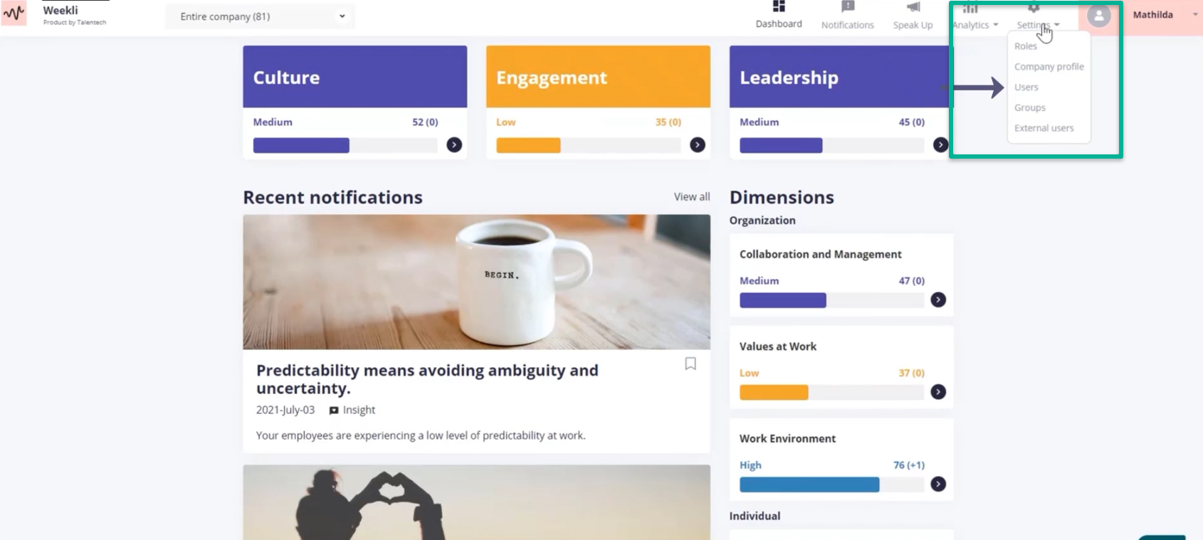Bookmark the Predictability notification
Viewport: 1203px width, 540px height.
(690, 364)
